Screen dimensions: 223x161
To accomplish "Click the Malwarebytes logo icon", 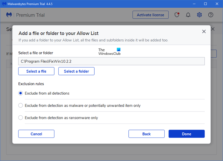I will (9, 15).
